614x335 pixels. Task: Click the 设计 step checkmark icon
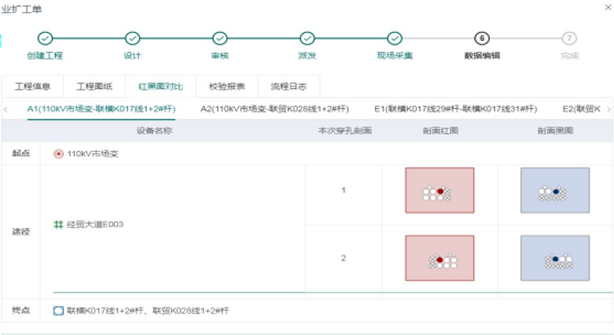[133, 38]
